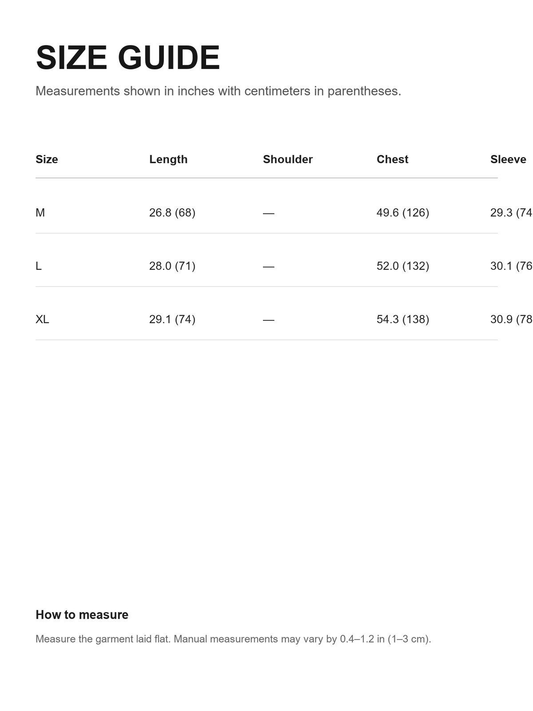Click the measurements subtitle under the title
533x711 pixels.
[219, 91]
